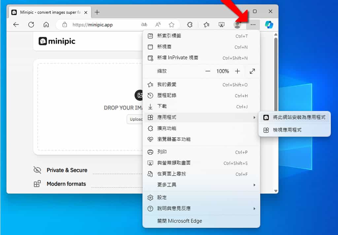Open the Extensions puzzle icon in toolbar
Image resolution: width=338 pixels, height=235 pixels.
point(190,24)
